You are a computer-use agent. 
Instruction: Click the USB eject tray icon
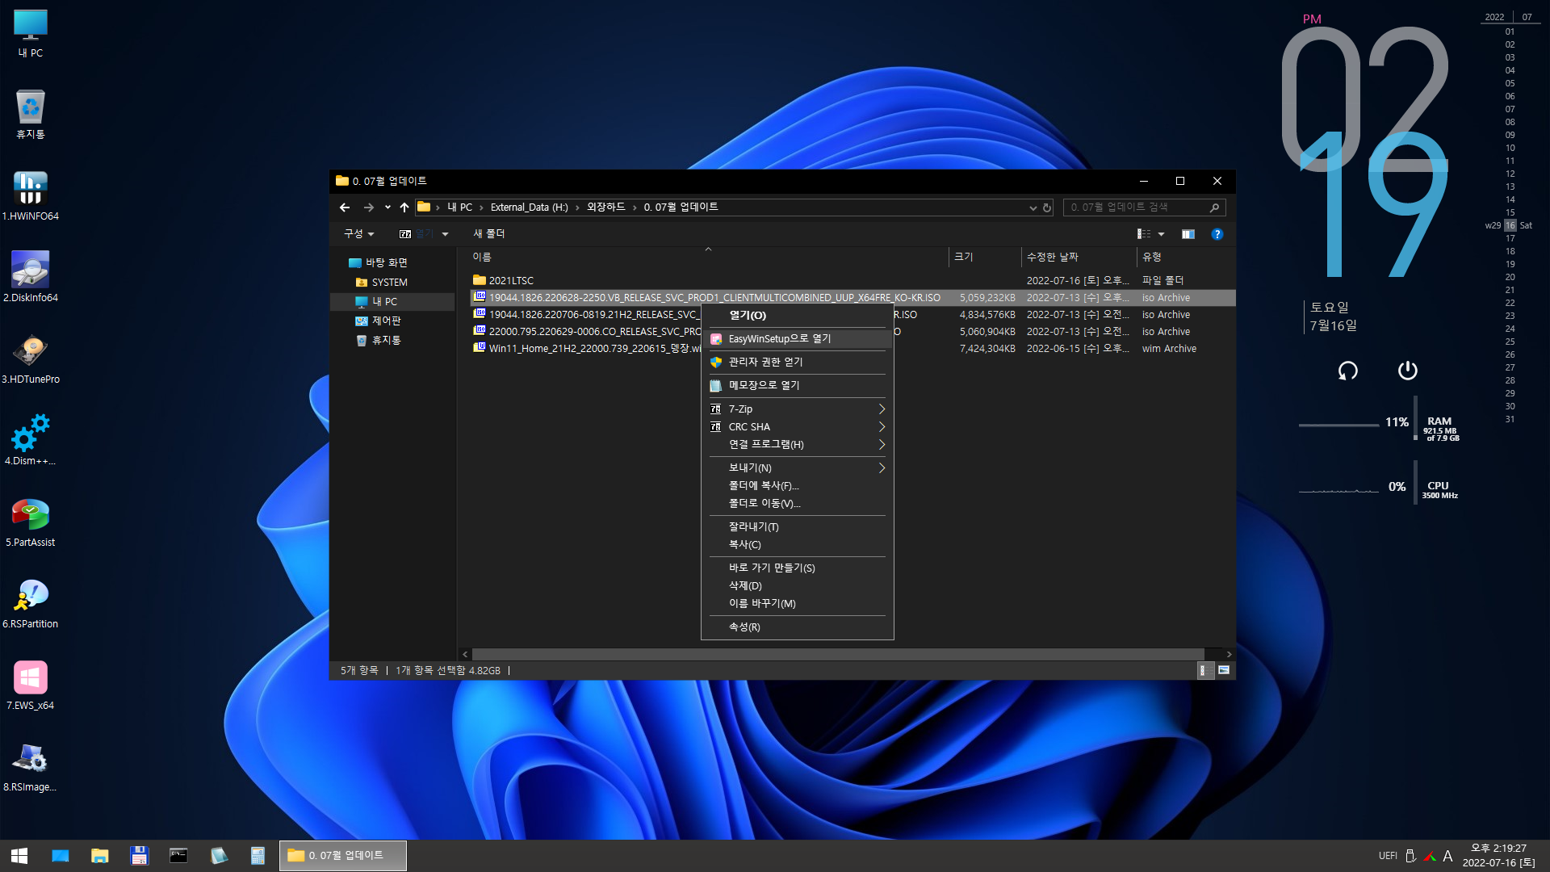(x=1410, y=856)
